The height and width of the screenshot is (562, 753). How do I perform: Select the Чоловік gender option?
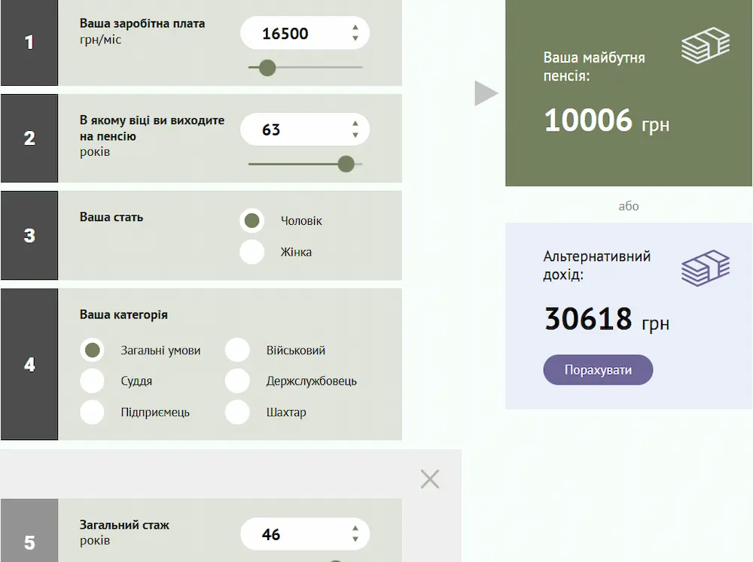coord(252,221)
